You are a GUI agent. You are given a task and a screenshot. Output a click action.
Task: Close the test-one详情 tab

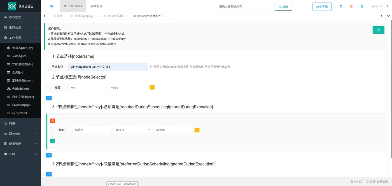(126, 16)
